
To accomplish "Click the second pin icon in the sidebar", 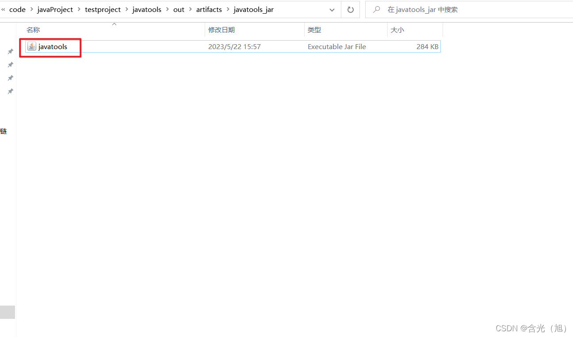I will point(10,64).
